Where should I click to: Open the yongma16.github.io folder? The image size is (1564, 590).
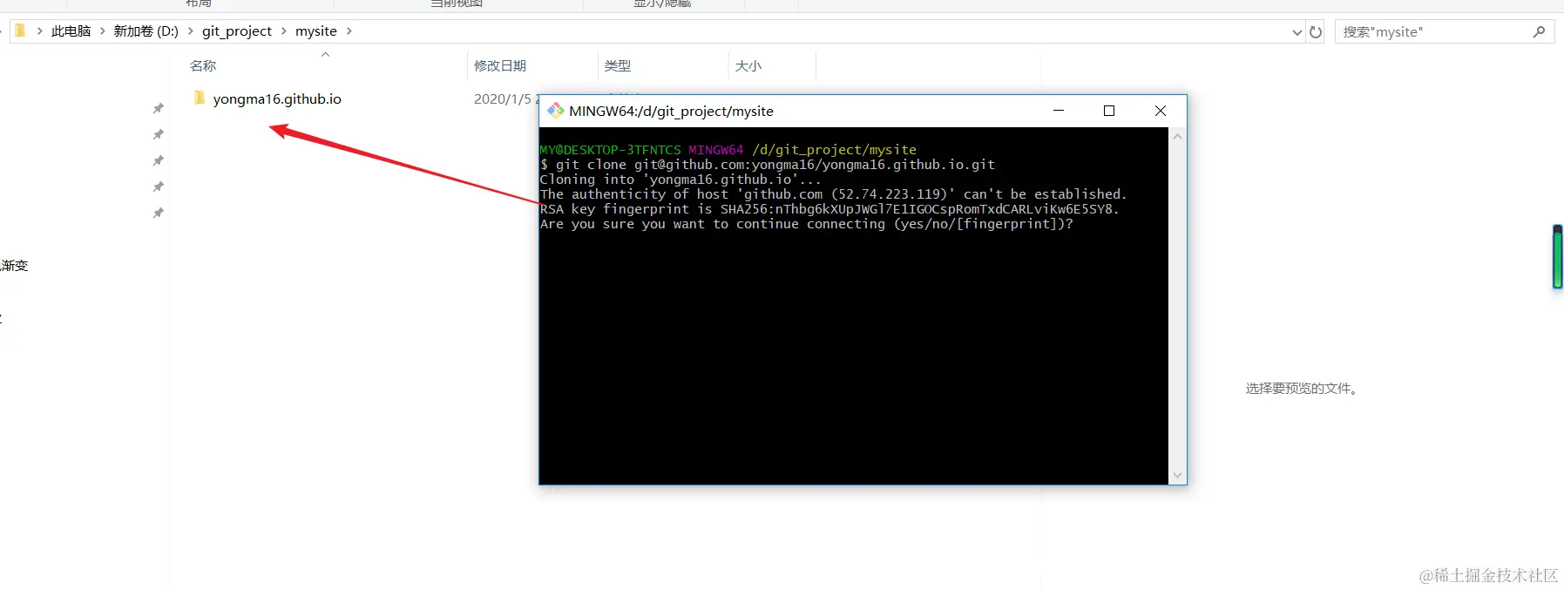277,98
